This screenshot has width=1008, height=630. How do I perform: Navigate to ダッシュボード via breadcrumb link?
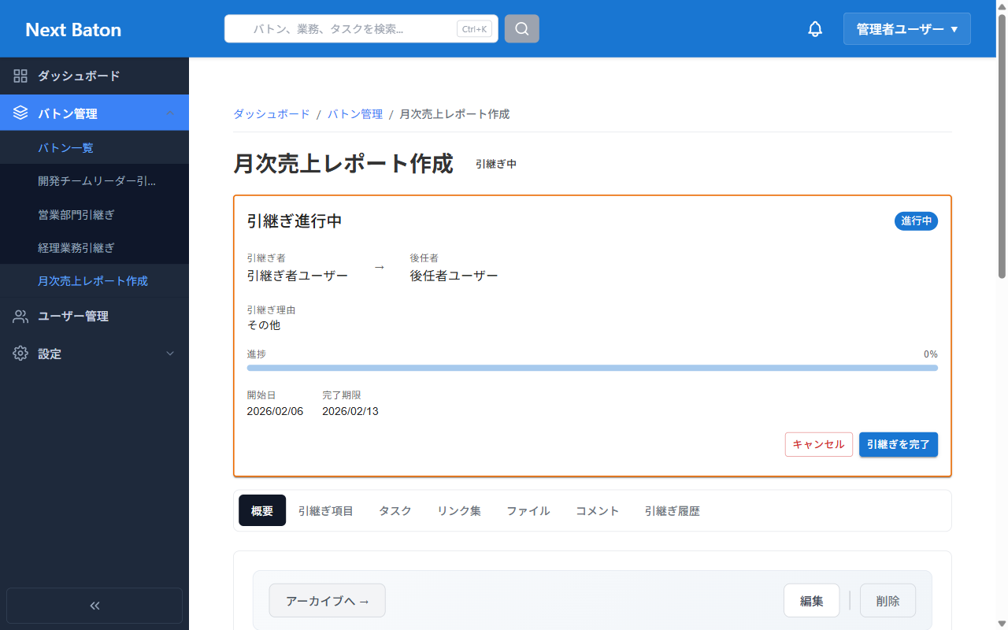(x=271, y=113)
